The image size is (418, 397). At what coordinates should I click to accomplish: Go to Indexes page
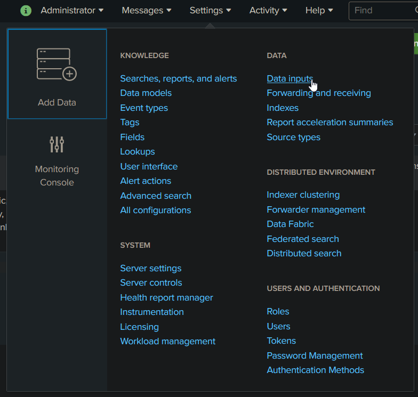(x=283, y=108)
